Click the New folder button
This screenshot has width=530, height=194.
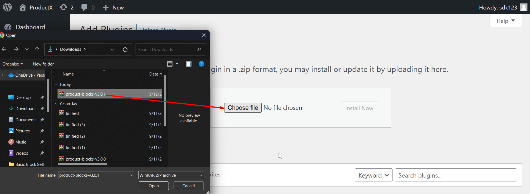43,64
